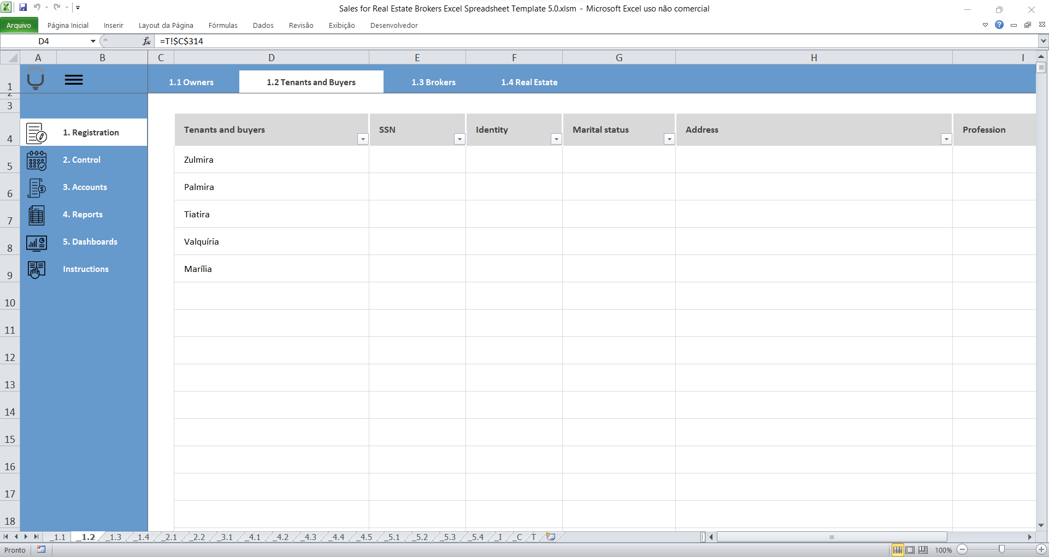Screen dimensions: 1049x557
Task: Select the Control calendar icon
Action: [x=36, y=161]
